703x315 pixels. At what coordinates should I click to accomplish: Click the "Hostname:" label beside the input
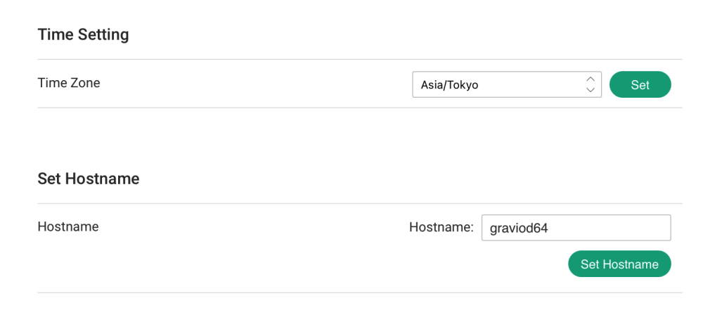441,226
